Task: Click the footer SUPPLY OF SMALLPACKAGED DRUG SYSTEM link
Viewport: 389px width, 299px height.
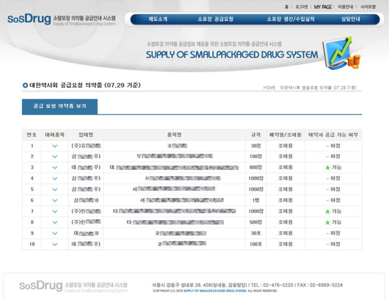Action: pyautogui.click(x=215, y=291)
